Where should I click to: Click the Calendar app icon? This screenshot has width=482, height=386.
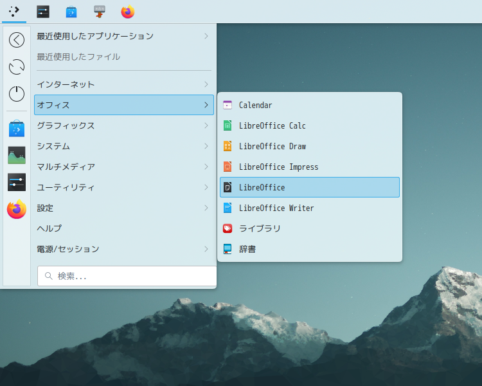point(228,105)
